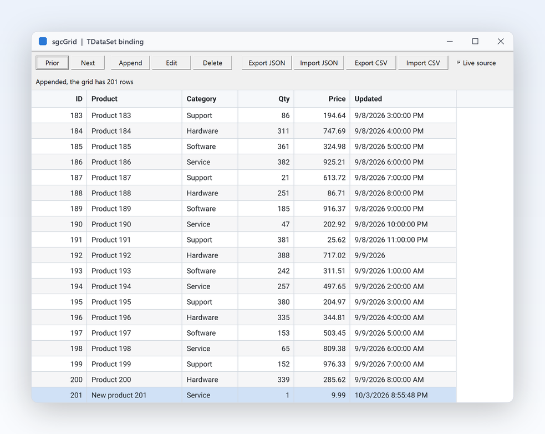Image resolution: width=545 pixels, height=434 pixels.
Task: Go to the Next record
Action: (88, 63)
